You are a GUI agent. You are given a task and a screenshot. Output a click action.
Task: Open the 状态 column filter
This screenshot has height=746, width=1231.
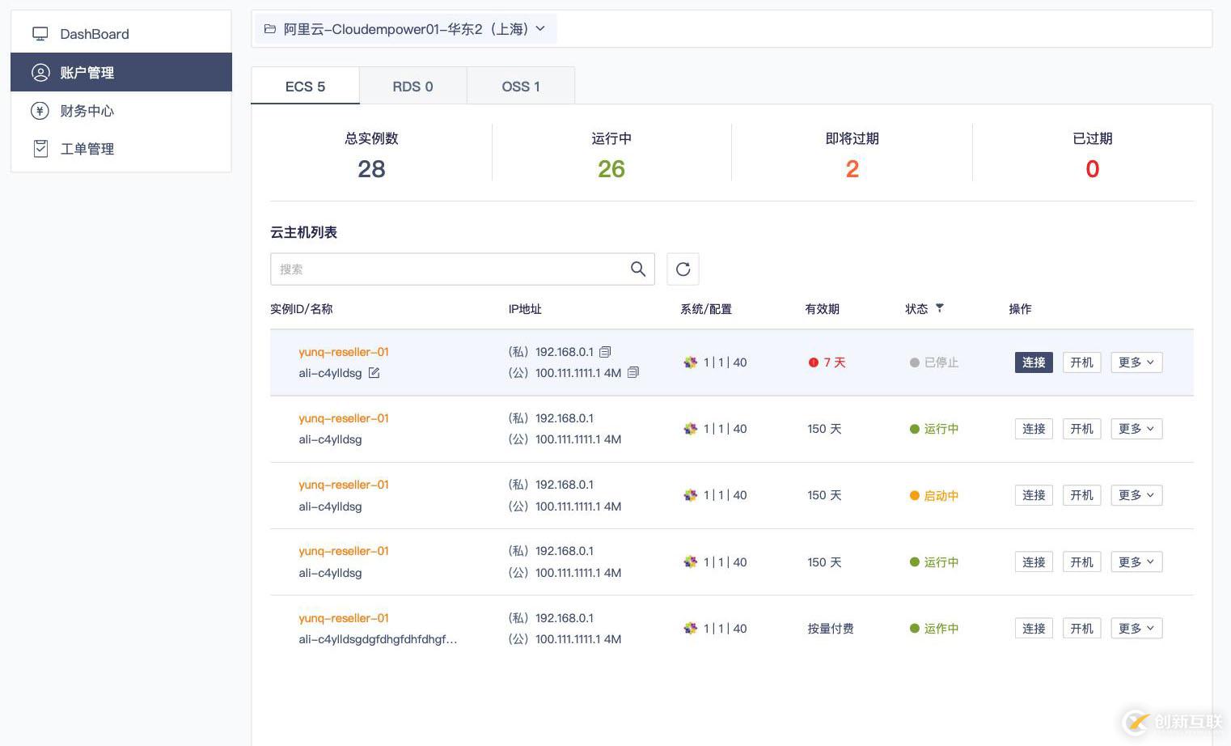pos(939,307)
